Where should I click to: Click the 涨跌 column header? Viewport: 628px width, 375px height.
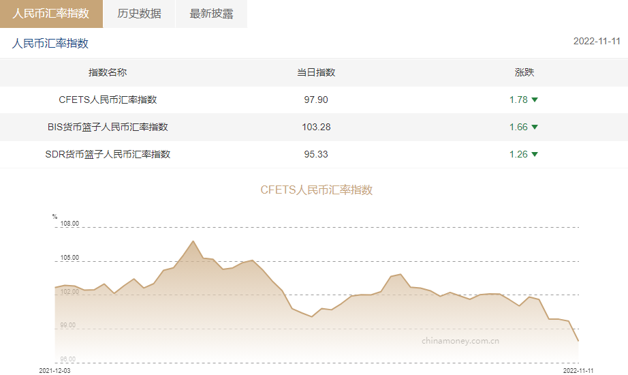524,72
